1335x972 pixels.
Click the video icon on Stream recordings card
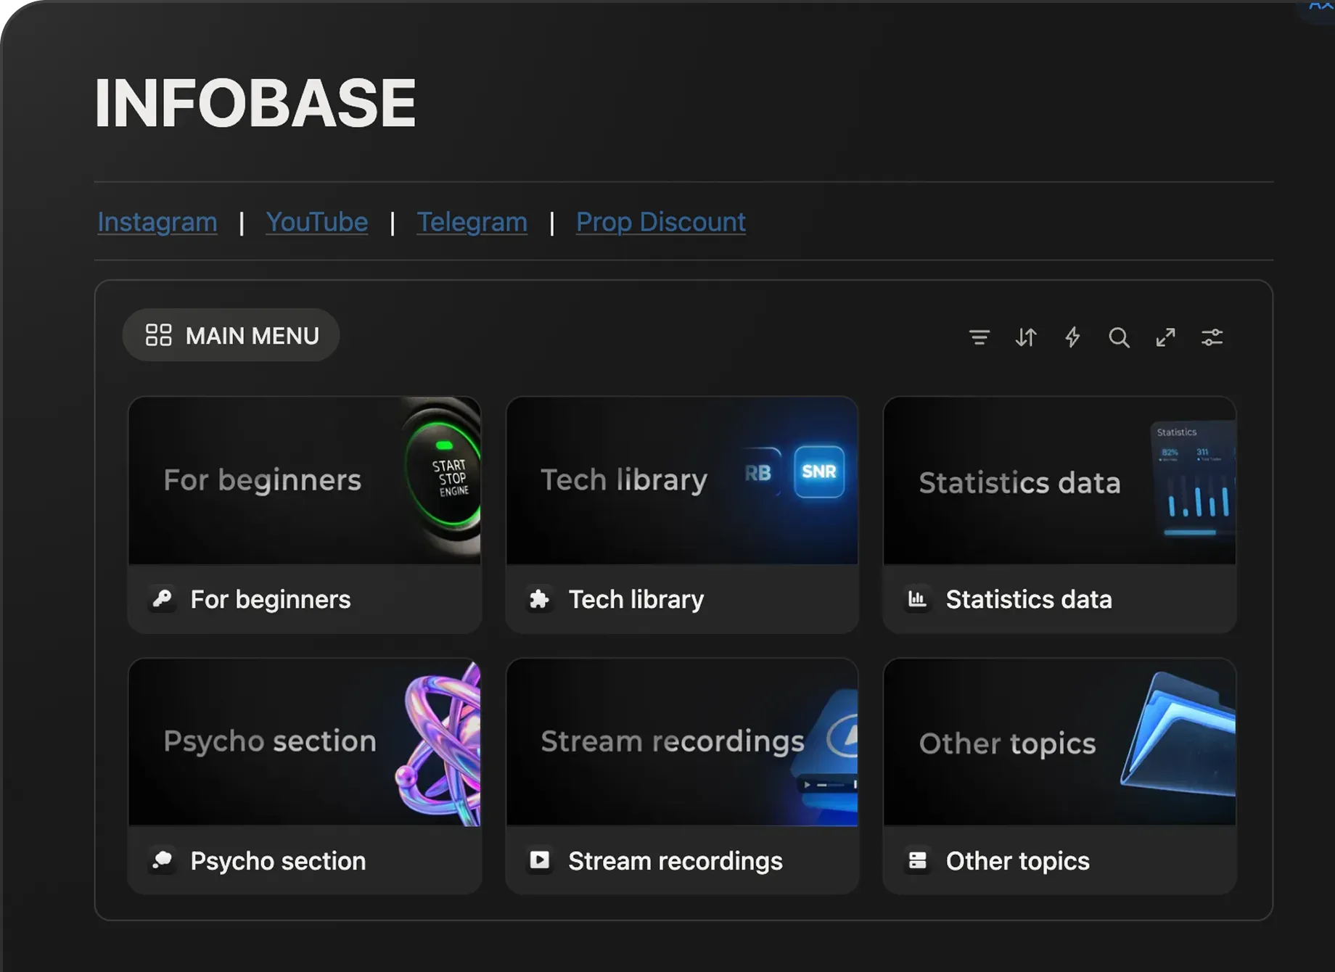tap(540, 861)
